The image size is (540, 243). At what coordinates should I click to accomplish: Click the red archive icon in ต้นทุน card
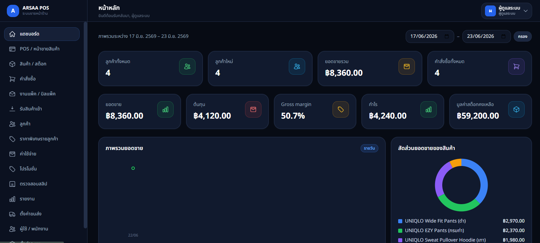(x=253, y=109)
